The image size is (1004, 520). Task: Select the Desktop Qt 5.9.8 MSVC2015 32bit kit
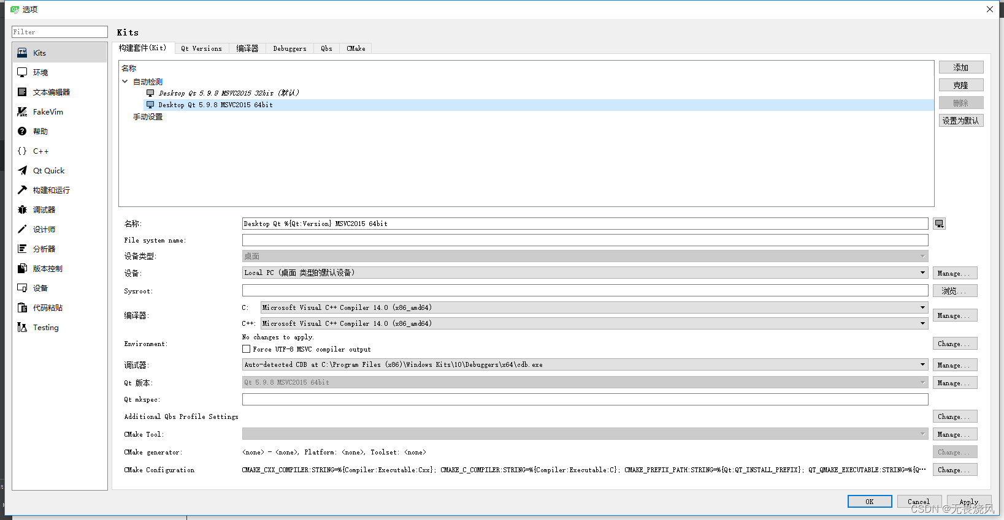pyautogui.click(x=229, y=93)
